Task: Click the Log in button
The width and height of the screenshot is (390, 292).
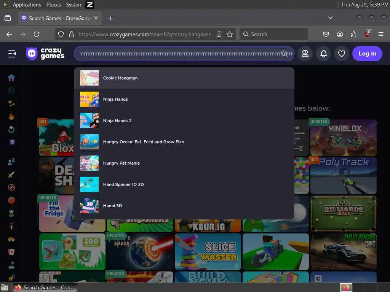Action: tap(367, 53)
